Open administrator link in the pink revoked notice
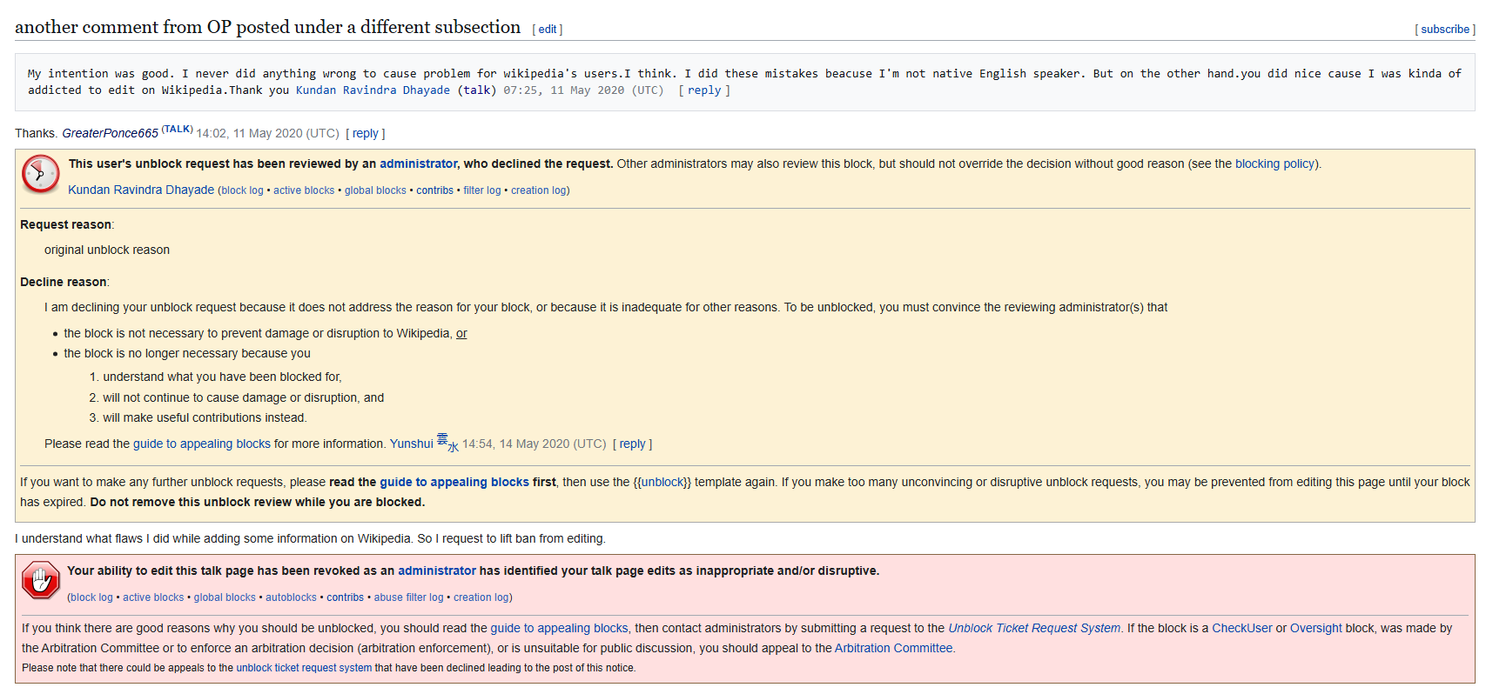The width and height of the screenshot is (1486, 694). click(x=437, y=571)
